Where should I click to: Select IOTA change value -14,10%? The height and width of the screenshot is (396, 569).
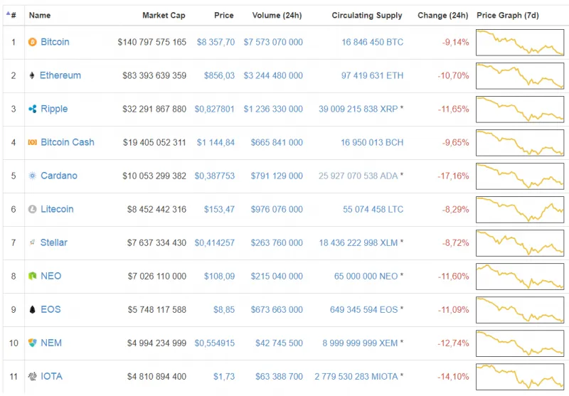click(x=453, y=376)
